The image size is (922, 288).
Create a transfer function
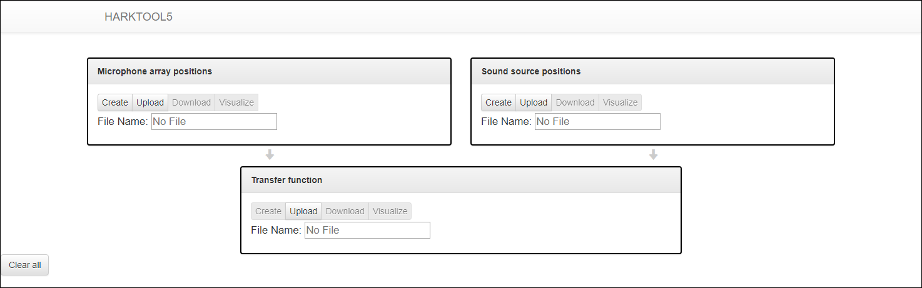[x=268, y=211]
